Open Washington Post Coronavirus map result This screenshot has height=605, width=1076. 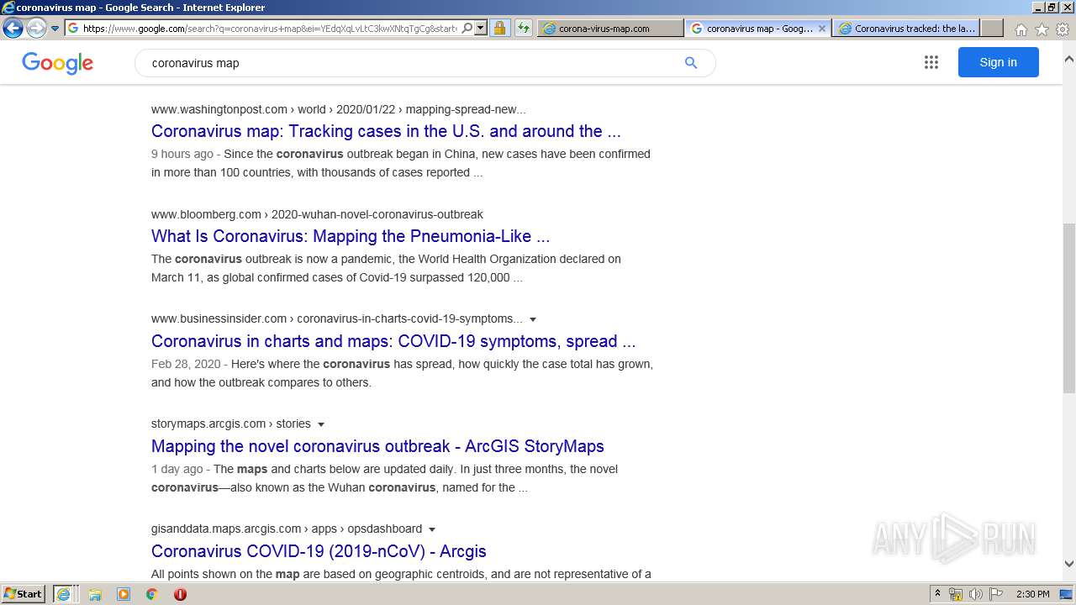coord(386,131)
